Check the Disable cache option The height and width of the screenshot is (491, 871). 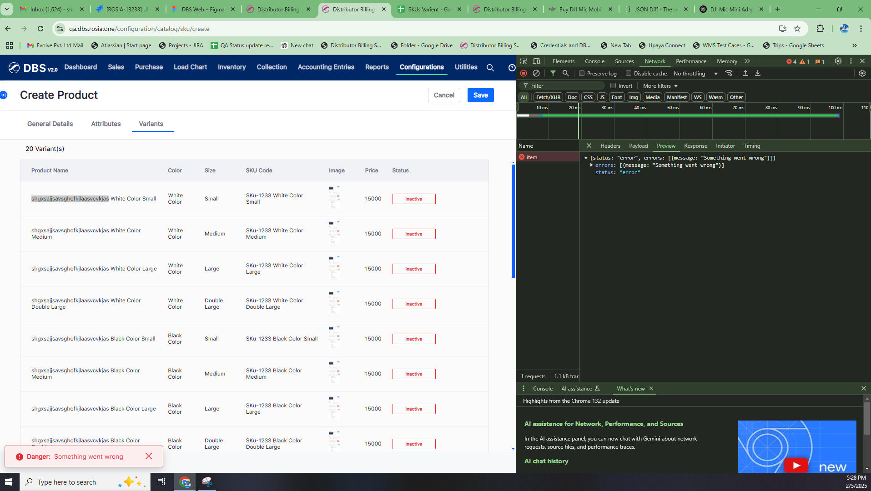(x=629, y=73)
